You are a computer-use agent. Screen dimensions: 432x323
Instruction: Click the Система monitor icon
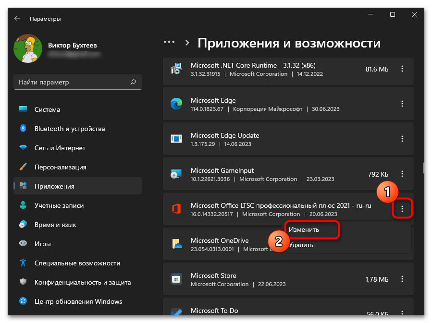tap(23, 109)
